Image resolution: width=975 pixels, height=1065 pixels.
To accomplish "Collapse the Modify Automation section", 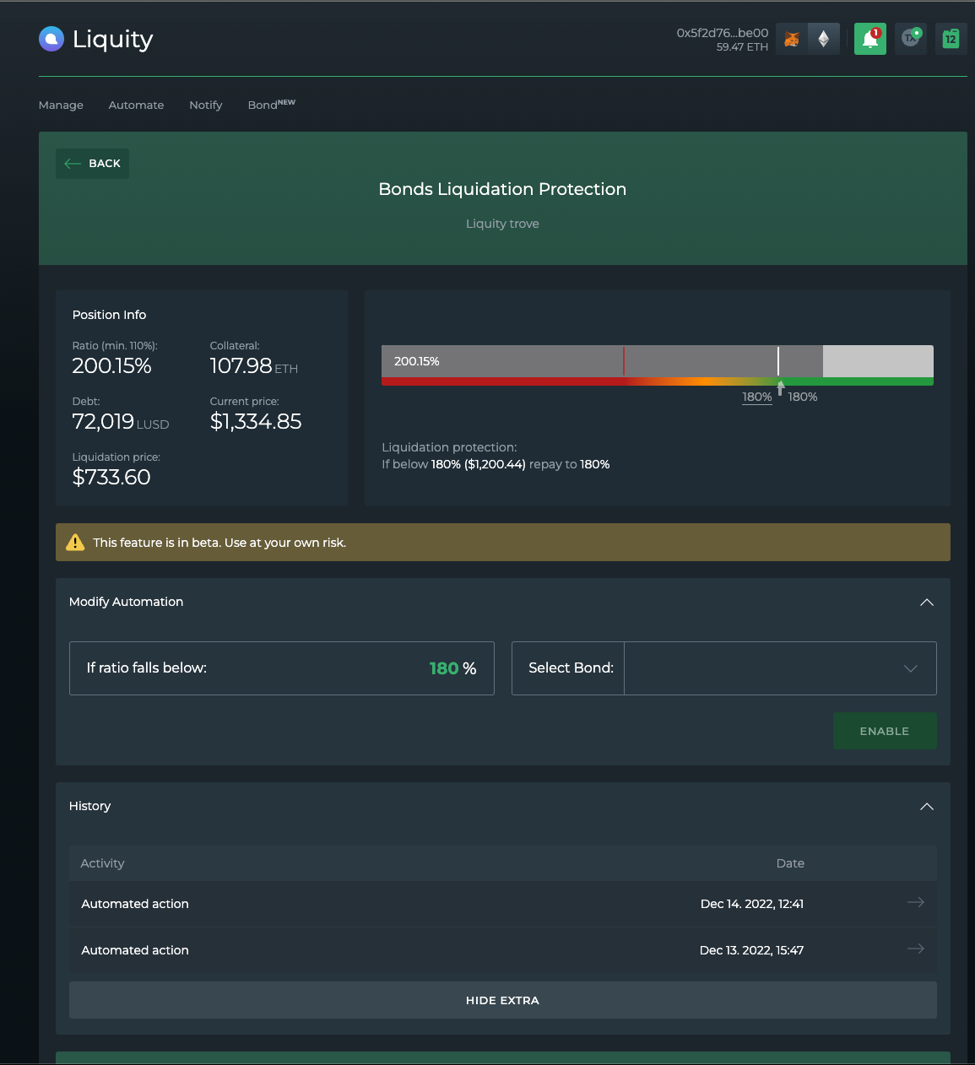I will tap(927, 602).
